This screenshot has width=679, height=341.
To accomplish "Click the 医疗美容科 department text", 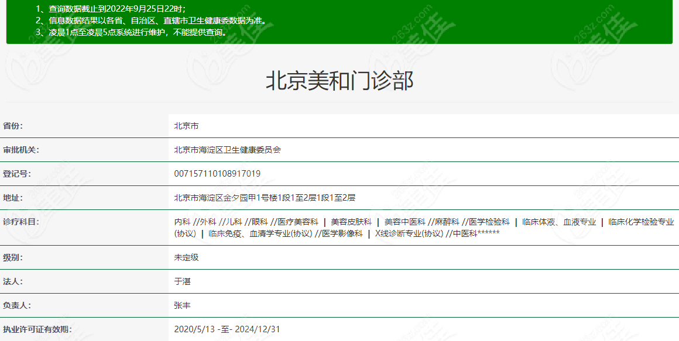I will click(298, 222).
